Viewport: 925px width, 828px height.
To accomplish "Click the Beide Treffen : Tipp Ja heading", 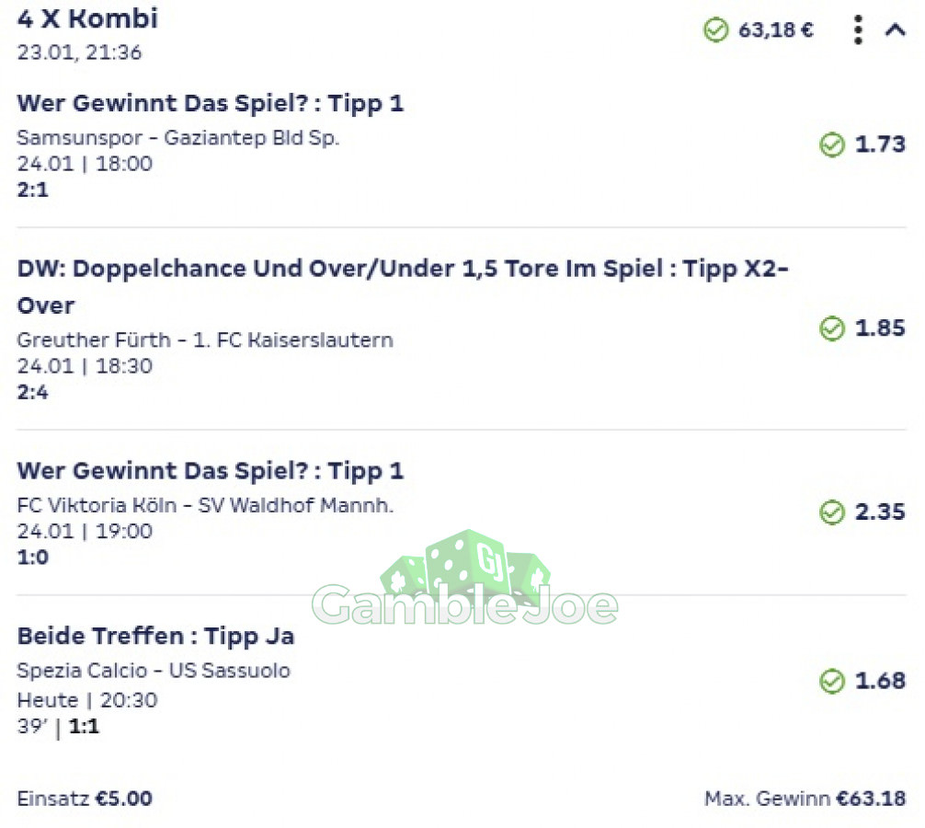I will [x=155, y=637].
